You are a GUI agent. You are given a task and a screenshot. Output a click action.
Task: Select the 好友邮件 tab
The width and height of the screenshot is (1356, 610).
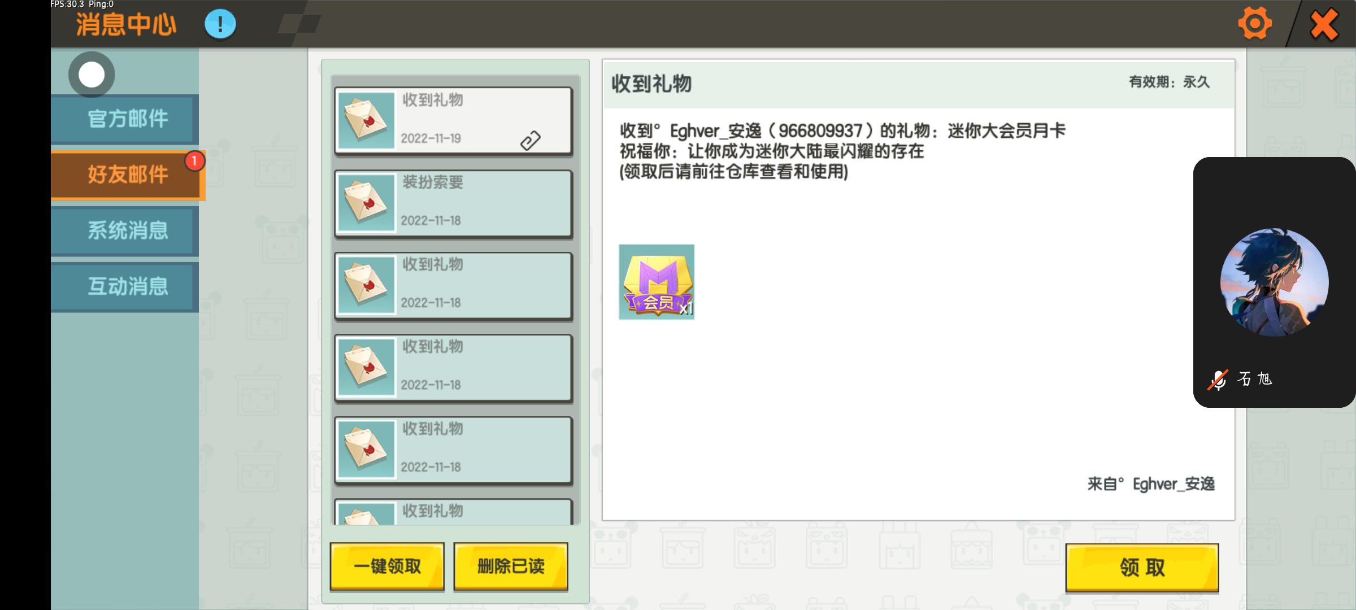tap(127, 175)
